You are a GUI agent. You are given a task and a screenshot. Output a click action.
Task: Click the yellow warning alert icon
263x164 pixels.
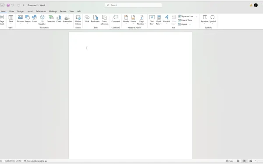pos(251,5)
